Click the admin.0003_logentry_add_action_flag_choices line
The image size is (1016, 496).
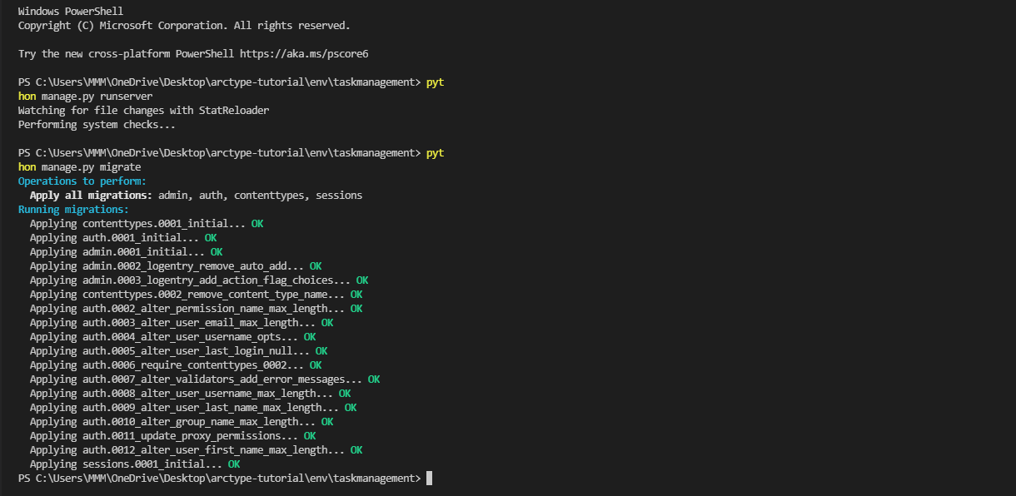point(199,280)
